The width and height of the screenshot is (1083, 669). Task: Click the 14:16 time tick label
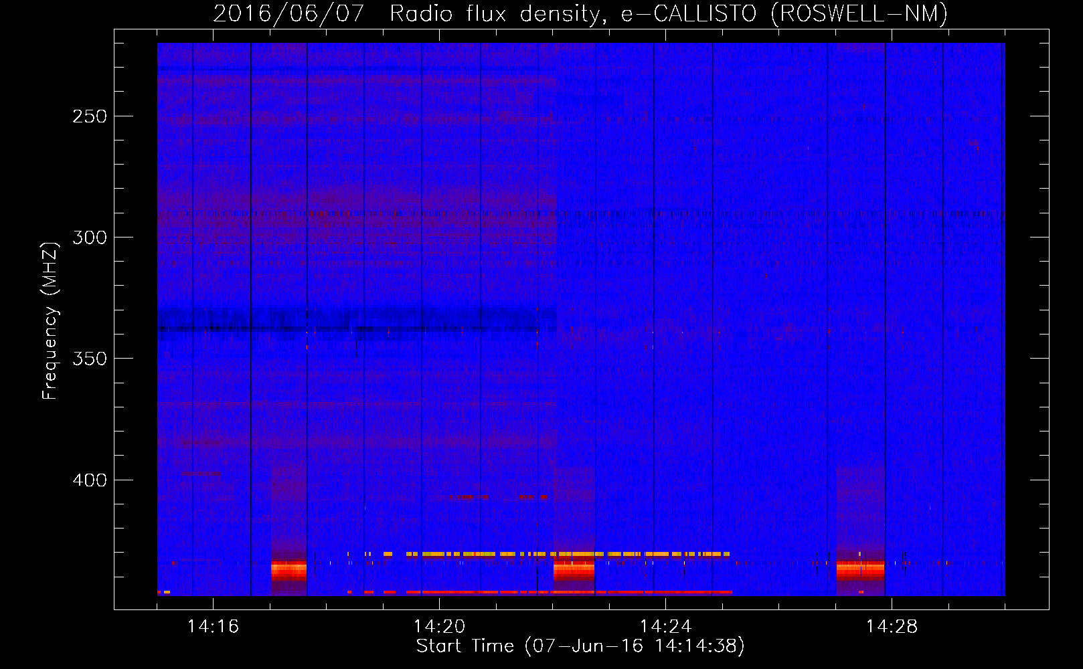[x=213, y=627]
